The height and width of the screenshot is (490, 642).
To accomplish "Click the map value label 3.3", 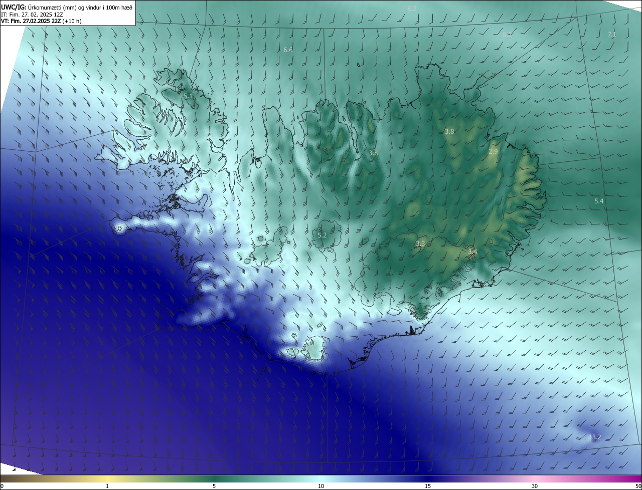I will click(x=420, y=243).
